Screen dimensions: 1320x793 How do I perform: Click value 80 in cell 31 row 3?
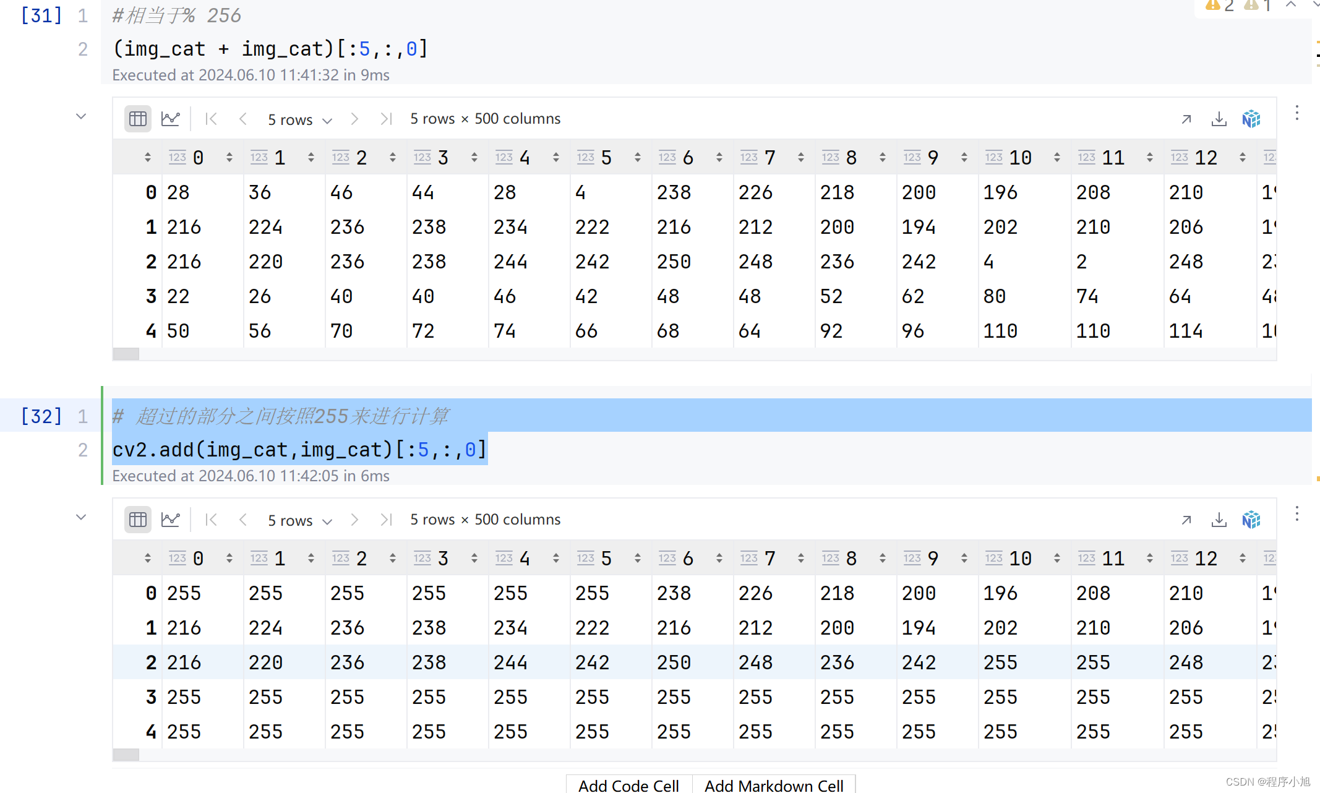click(x=995, y=296)
